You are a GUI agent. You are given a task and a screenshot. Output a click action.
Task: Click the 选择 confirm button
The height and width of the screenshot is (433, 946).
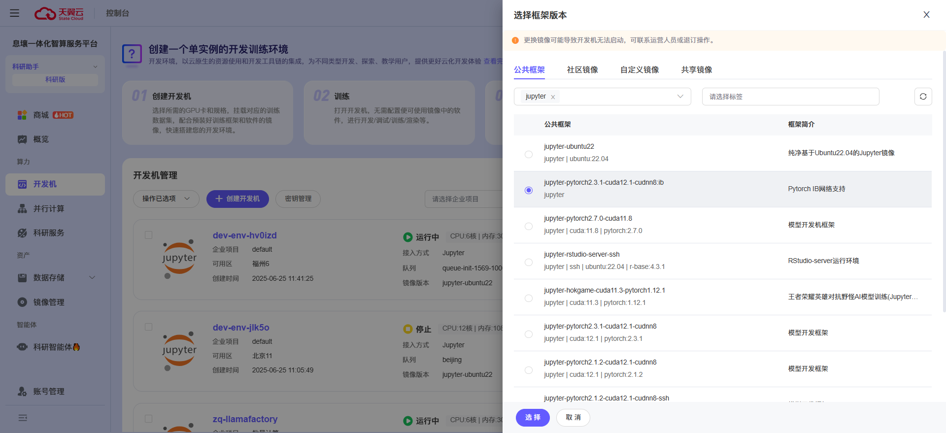(x=533, y=418)
